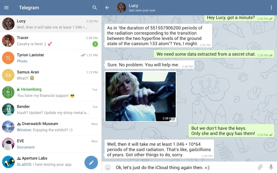
Task: Click the Telegram title text
Action: click(x=29, y=8)
